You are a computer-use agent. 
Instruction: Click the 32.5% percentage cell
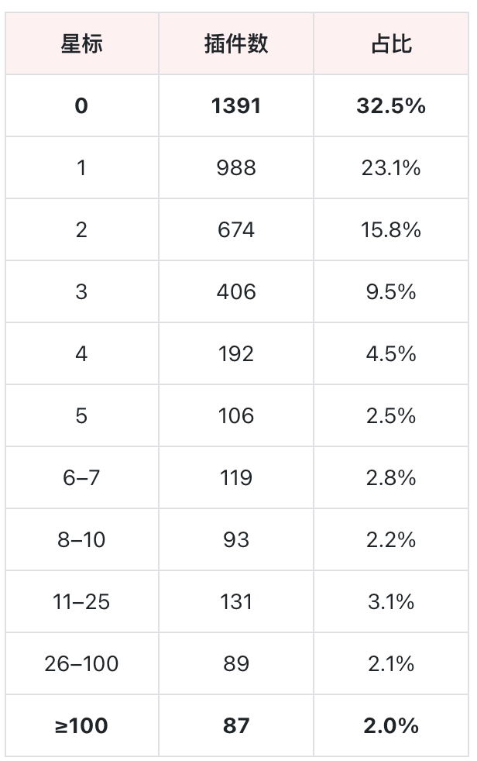click(x=391, y=106)
